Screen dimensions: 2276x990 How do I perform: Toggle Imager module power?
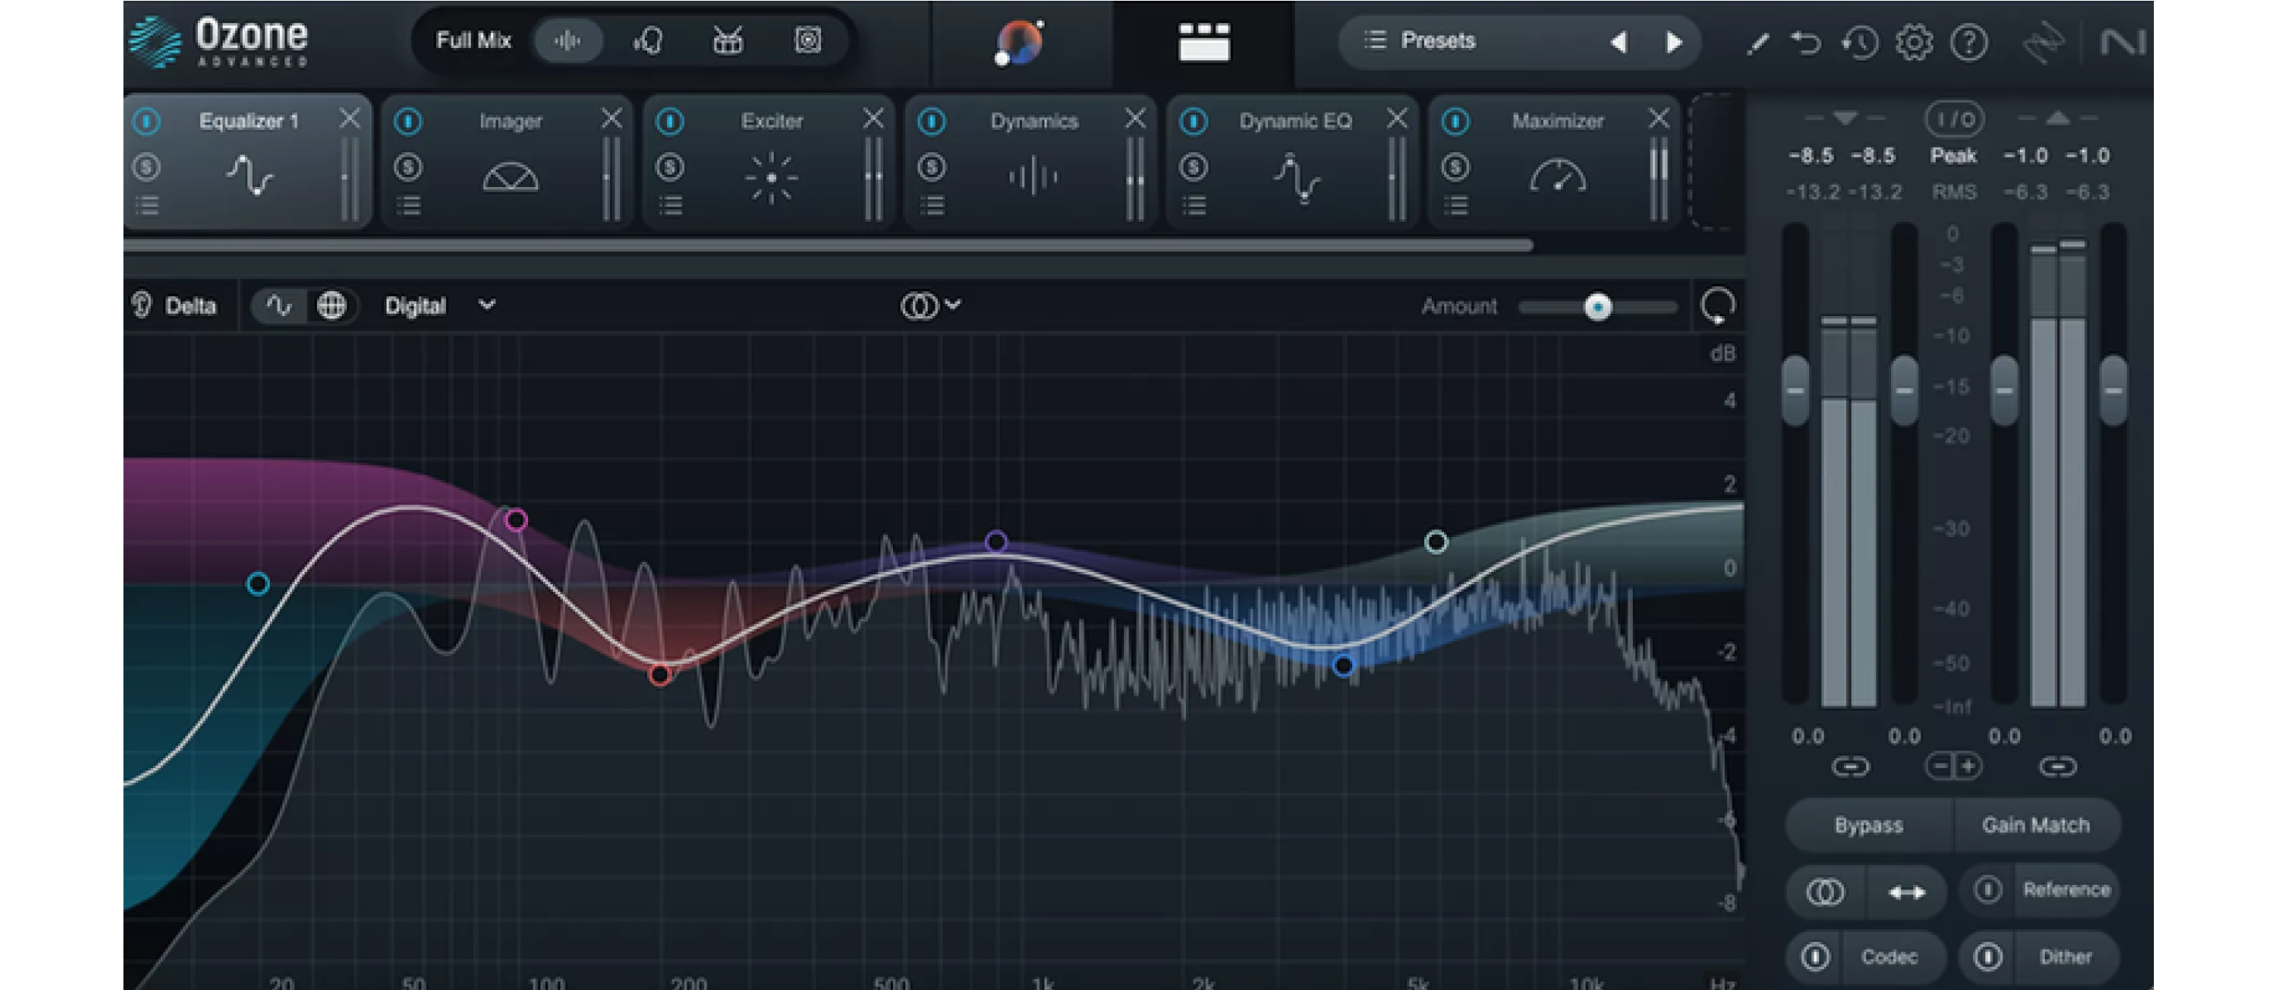pyautogui.click(x=408, y=121)
